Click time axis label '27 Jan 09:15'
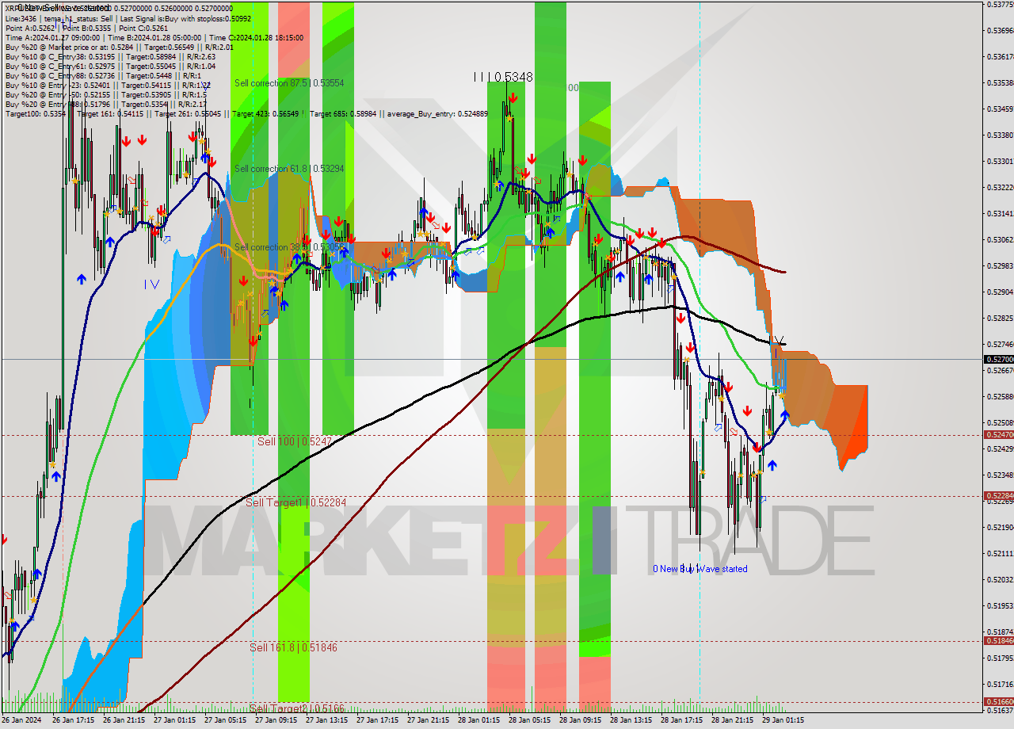The height and width of the screenshot is (729, 1014). [276, 720]
